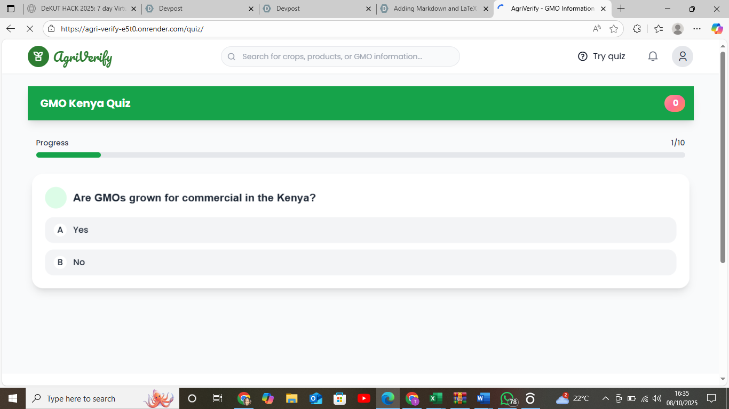Open the user profile avatar
Image resolution: width=729 pixels, height=409 pixels.
683,56
